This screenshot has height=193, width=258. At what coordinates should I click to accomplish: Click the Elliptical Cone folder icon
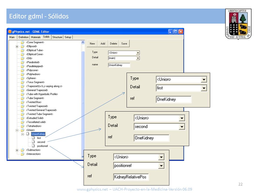(23, 54)
